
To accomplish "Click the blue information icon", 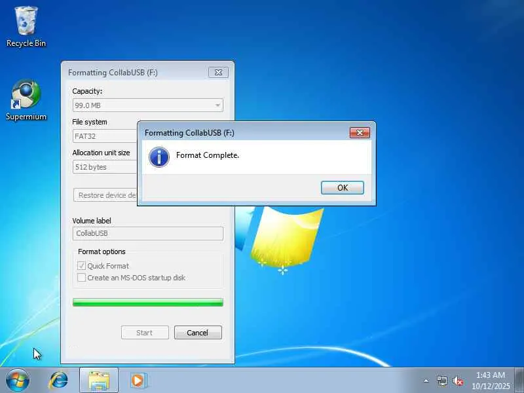I will click(x=159, y=157).
